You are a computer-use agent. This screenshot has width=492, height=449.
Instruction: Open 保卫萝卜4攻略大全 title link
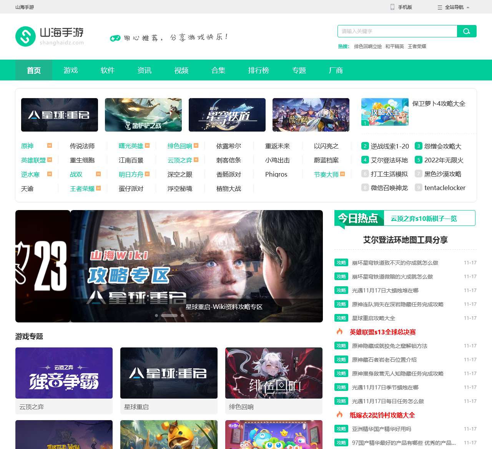pos(439,103)
